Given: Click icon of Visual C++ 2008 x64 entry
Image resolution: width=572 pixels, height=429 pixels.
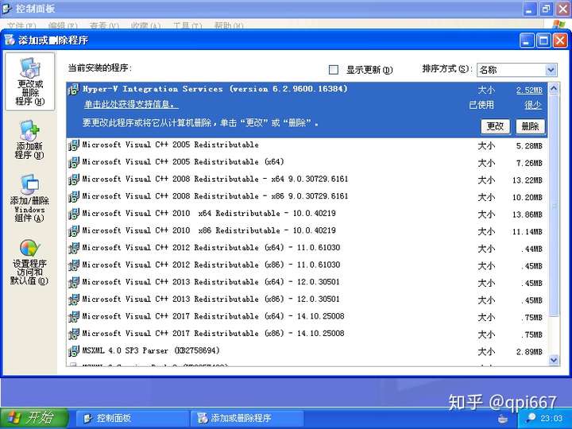Looking at the screenshot, I should pyautogui.click(x=73, y=179).
